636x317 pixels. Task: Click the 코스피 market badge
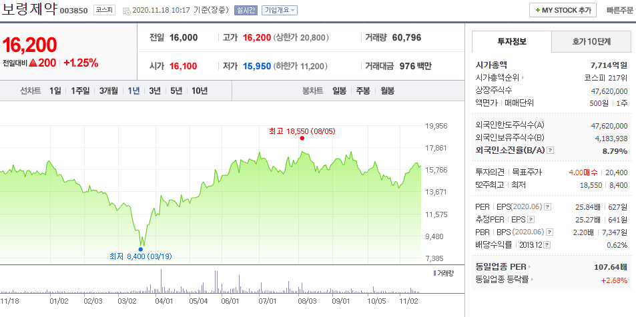(105, 10)
